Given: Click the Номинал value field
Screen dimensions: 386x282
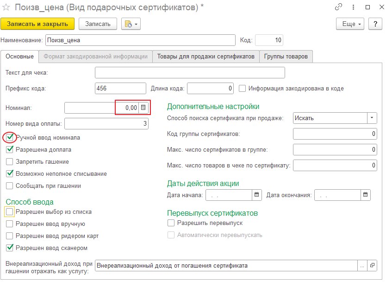Looking at the screenshot, I should (x=102, y=108).
